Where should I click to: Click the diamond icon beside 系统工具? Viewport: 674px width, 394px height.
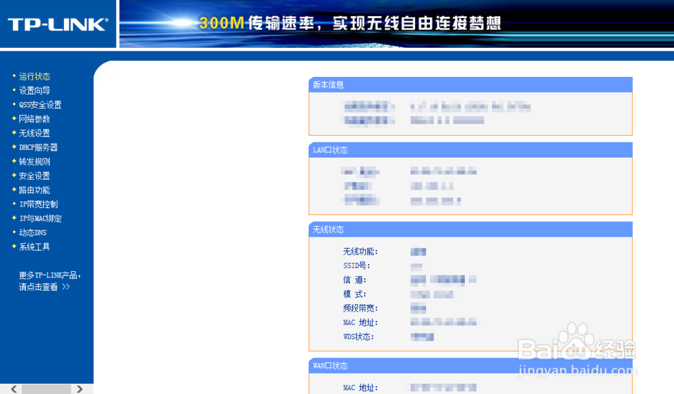[15, 246]
